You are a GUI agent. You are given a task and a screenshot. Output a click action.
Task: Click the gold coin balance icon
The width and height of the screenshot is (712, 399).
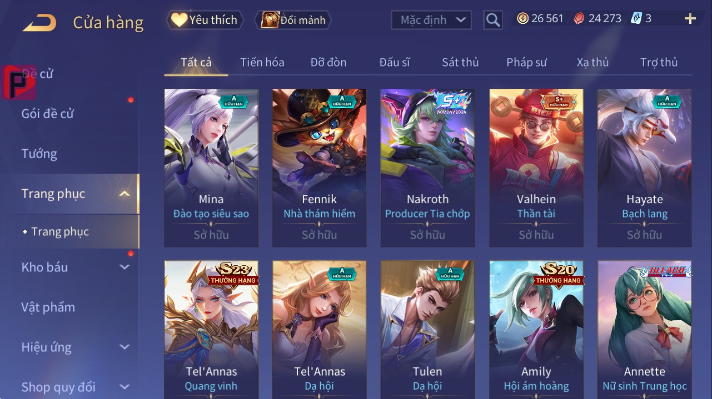(x=522, y=19)
